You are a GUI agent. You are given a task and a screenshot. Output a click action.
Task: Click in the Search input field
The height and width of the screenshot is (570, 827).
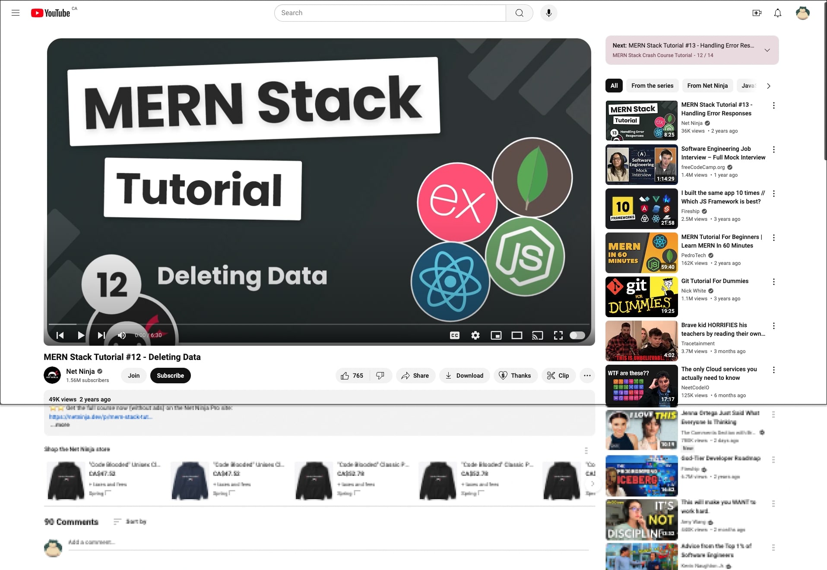click(390, 13)
